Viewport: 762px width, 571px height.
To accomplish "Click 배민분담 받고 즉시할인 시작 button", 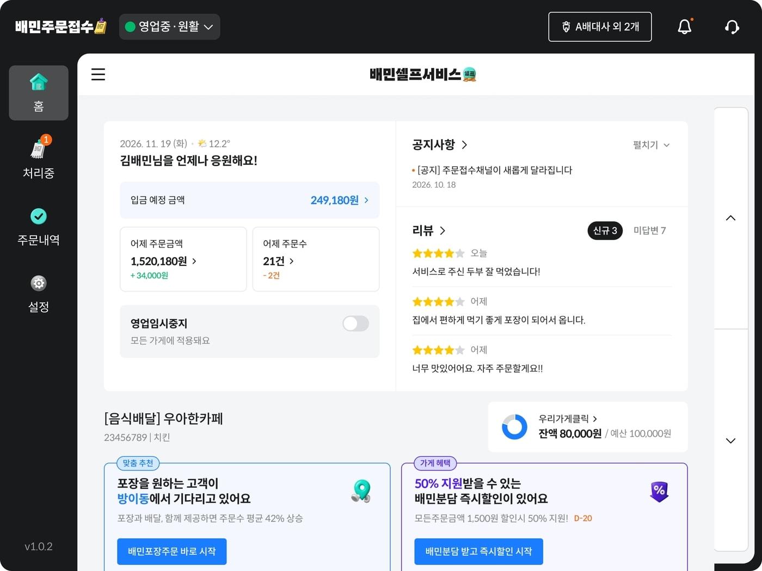I will coord(479,551).
